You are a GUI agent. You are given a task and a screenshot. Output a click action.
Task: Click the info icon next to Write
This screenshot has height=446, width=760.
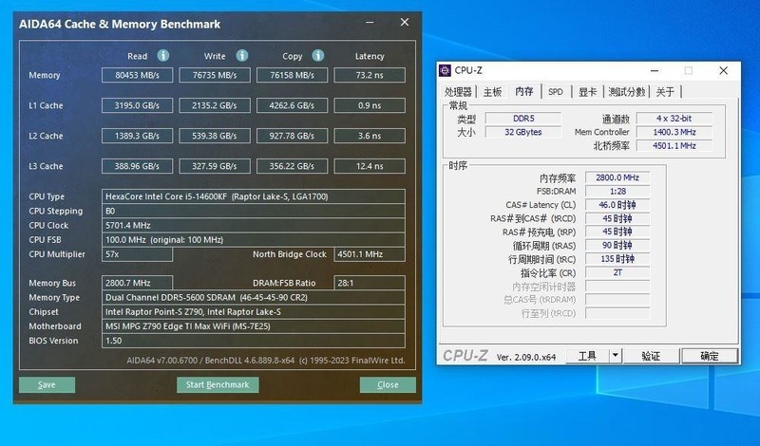(242, 56)
